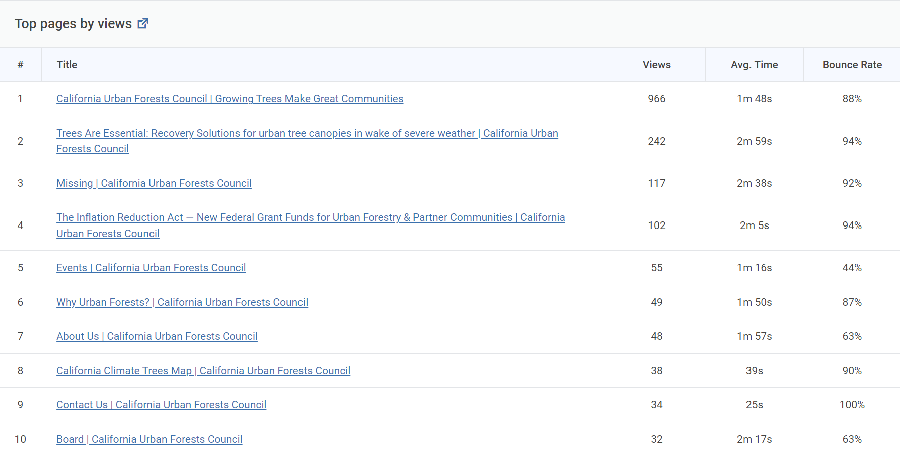This screenshot has height=452, width=900.
Task: Click the 39s average time cell
Action: tap(755, 371)
